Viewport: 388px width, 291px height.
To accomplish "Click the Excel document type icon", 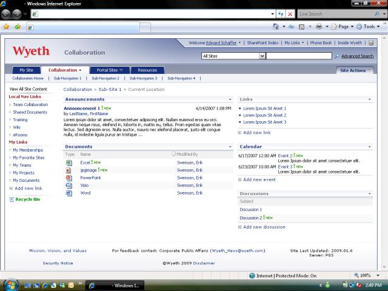I will pos(69,162).
